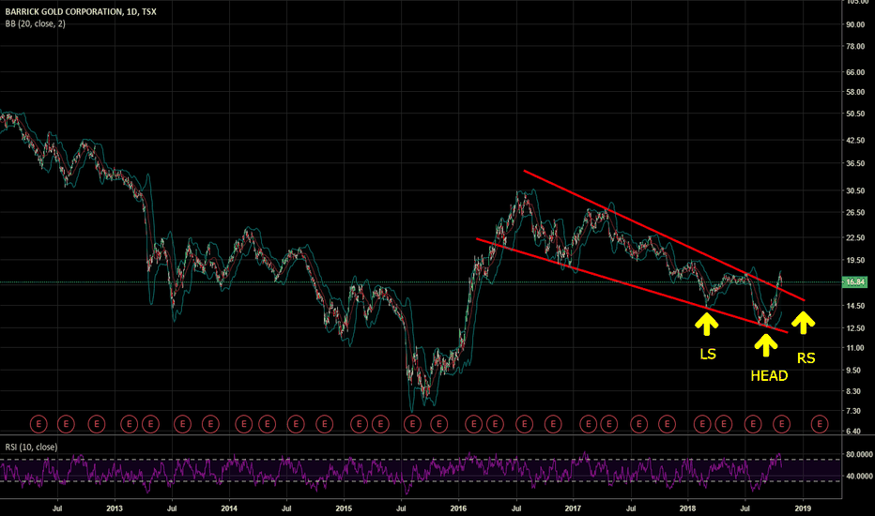The image size is (875, 516).
Task: Click the E marker just after Jul 2012
Action: tap(66, 424)
